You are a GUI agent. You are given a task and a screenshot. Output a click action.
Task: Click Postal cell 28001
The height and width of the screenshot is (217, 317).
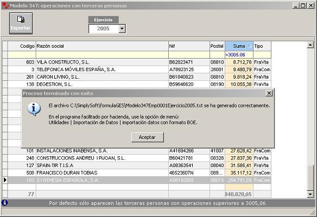click(217, 69)
